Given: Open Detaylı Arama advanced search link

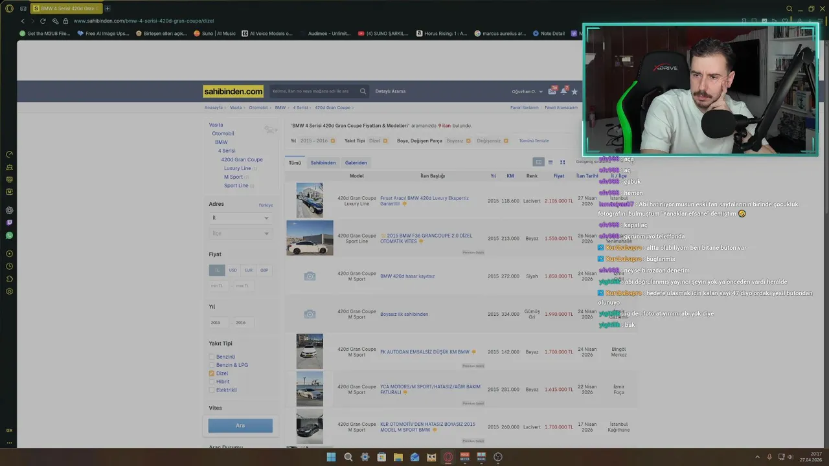Looking at the screenshot, I should click(x=391, y=91).
